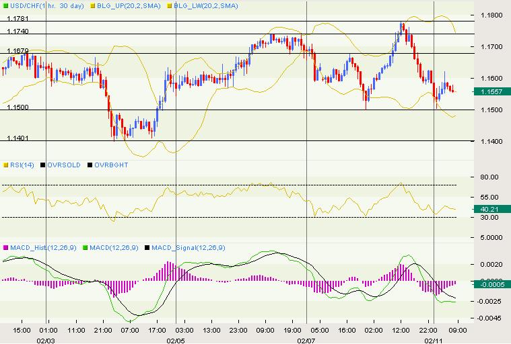Click the 30.00 RSI axis label
The image size is (511, 344).
click(x=489, y=217)
